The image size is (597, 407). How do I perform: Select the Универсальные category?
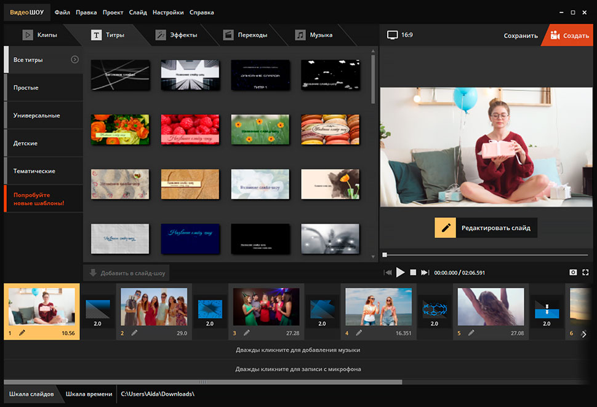click(x=43, y=115)
